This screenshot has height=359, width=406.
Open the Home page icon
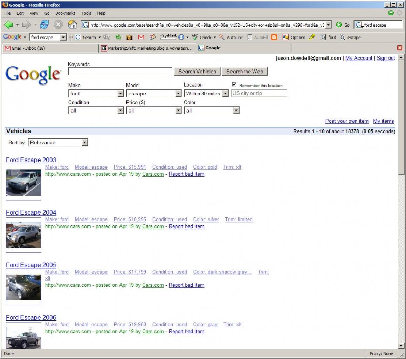point(72,25)
